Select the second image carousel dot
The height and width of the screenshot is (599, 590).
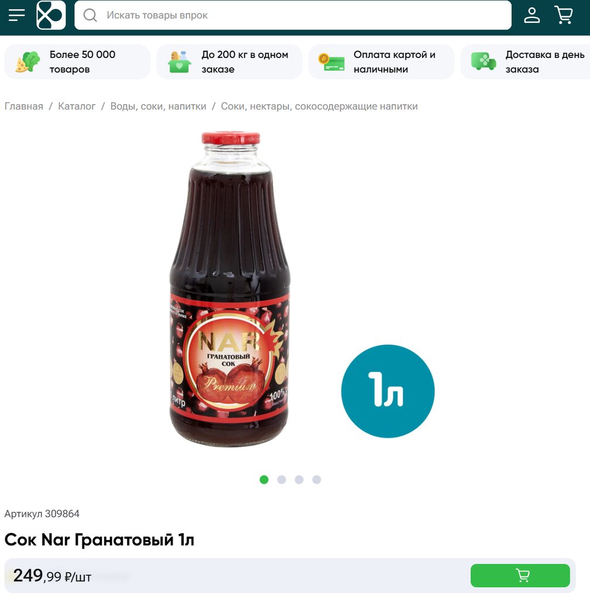(282, 480)
